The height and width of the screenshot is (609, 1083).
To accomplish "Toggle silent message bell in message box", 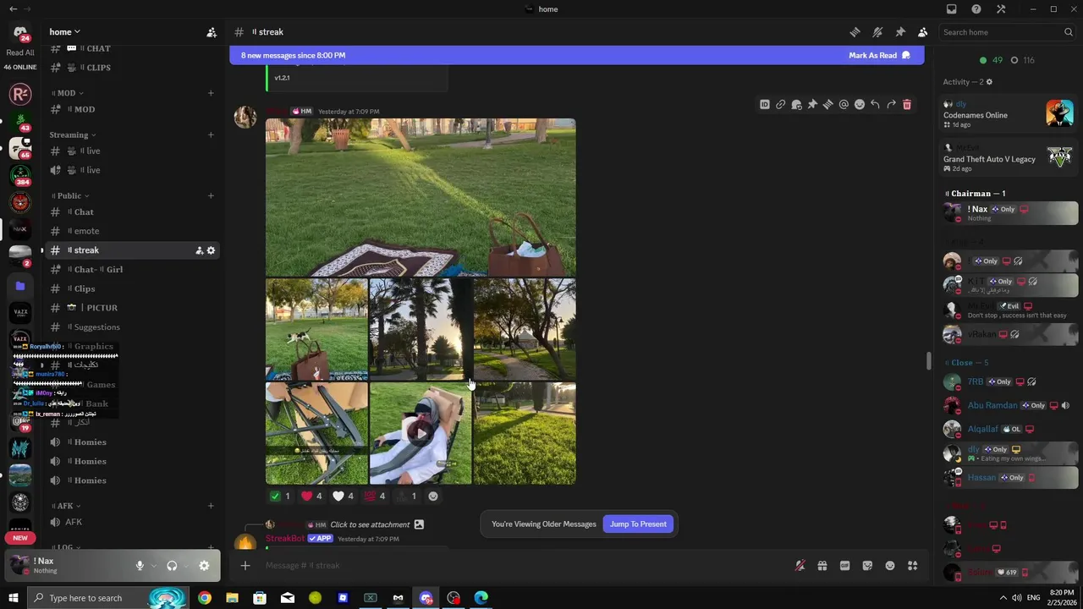I will tap(800, 566).
